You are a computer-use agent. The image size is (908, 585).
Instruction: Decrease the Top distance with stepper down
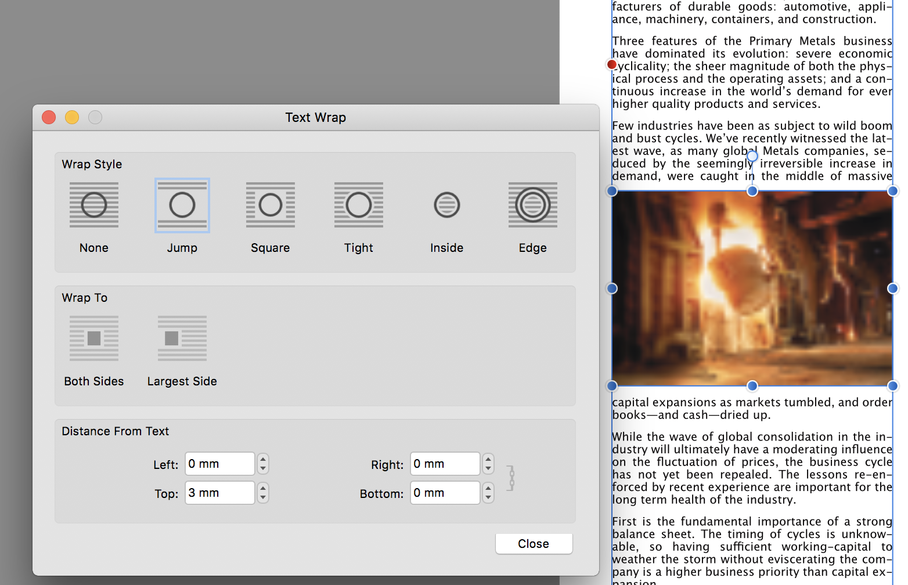(x=263, y=498)
